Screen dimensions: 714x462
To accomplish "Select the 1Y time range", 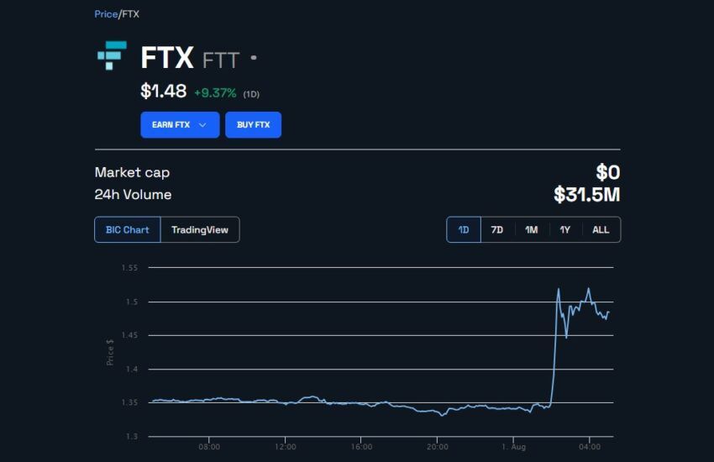I will [565, 230].
